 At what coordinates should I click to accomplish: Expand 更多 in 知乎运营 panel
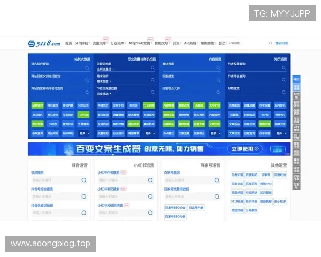(281, 133)
